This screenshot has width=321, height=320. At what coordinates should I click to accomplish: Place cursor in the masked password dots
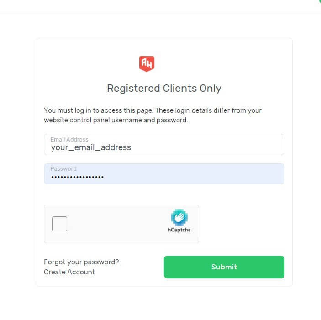[x=77, y=177]
